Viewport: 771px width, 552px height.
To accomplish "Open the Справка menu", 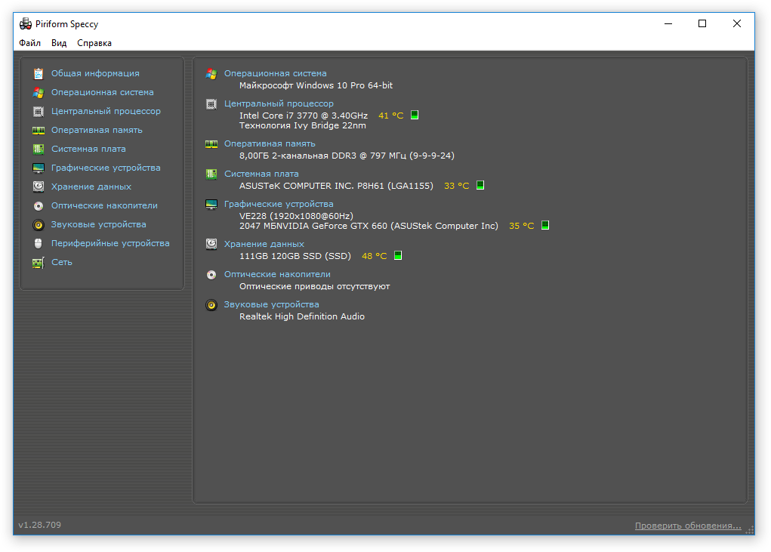I will pyautogui.click(x=94, y=43).
